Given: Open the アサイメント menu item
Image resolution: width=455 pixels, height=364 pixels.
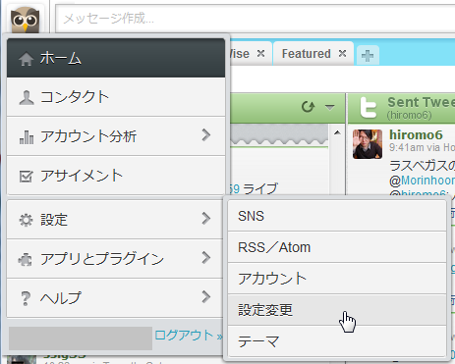Looking at the screenshot, I should click(116, 176).
